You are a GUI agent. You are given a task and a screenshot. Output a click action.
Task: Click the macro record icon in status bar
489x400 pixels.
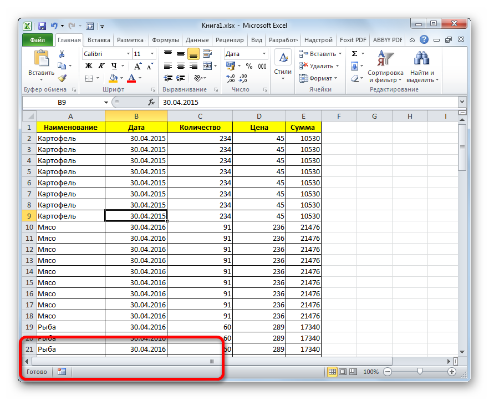pyautogui.click(x=62, y=372)
